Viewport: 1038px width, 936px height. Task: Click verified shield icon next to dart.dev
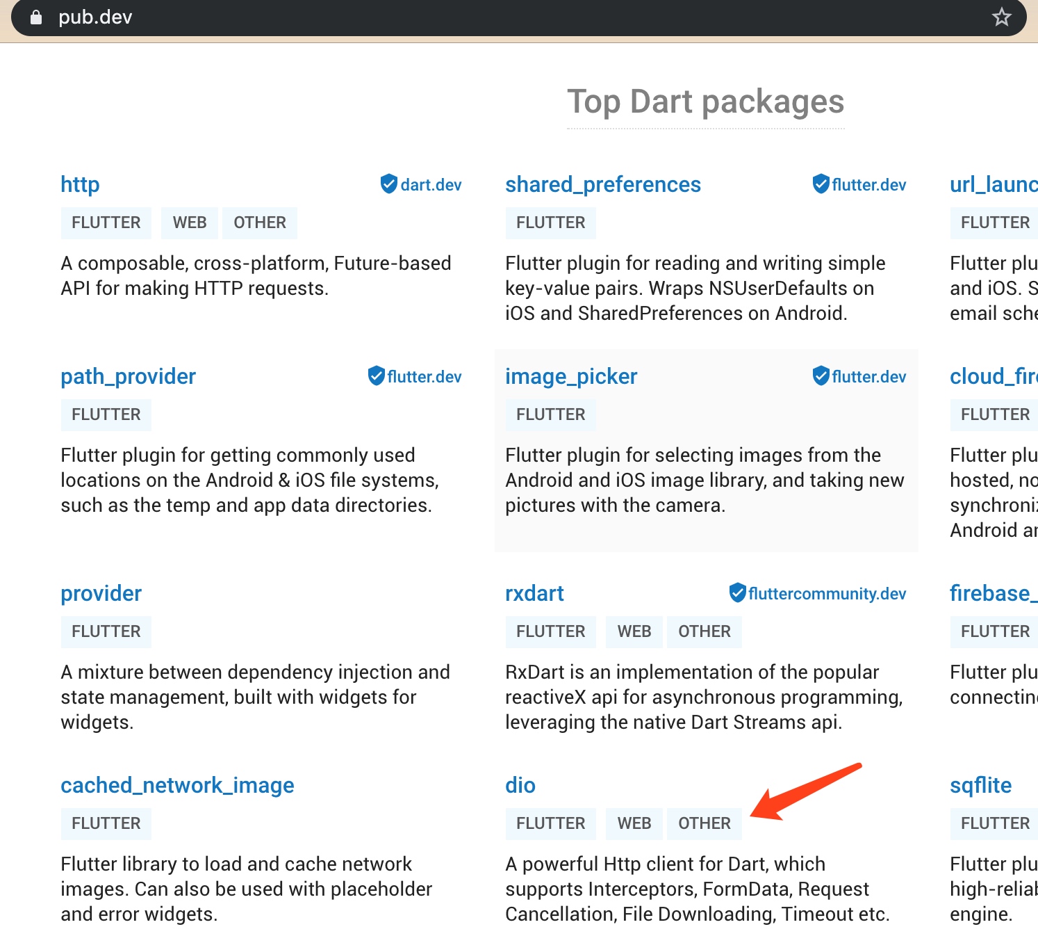(388, 184)
